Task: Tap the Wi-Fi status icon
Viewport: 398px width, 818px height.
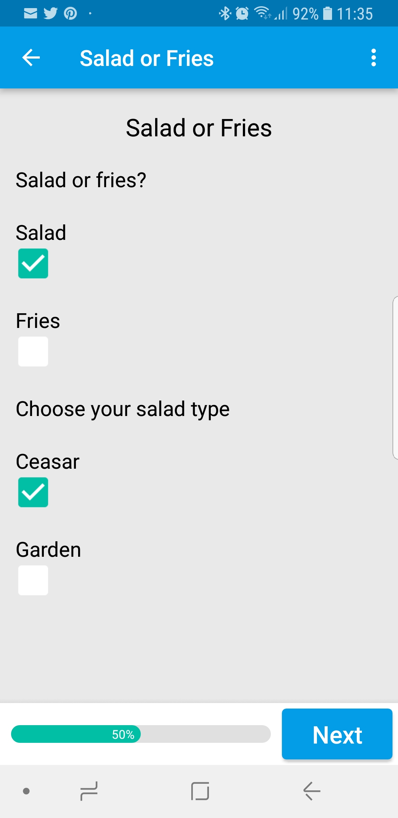Action: click(262, 13)
